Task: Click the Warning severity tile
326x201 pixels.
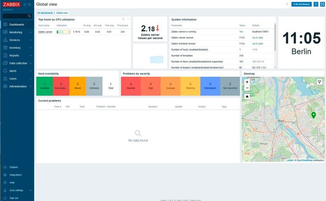Action: click(190, 86)
